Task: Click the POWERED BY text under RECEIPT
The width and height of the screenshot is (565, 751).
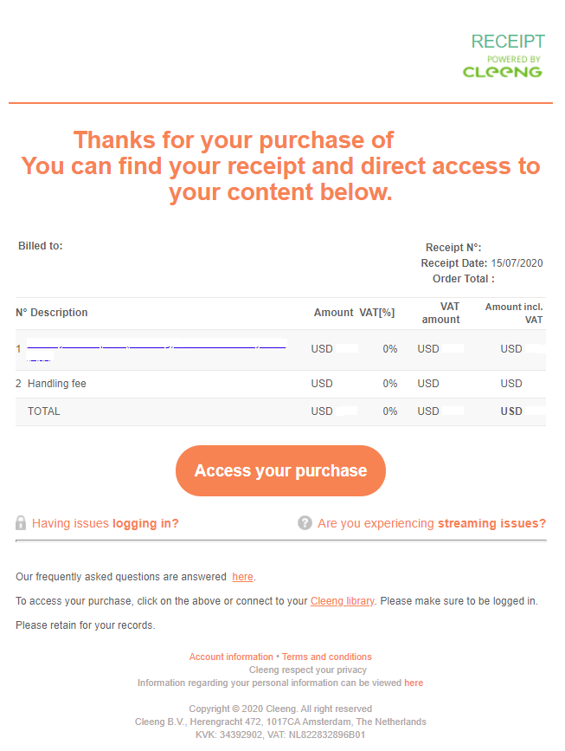Action: [513, 60]
